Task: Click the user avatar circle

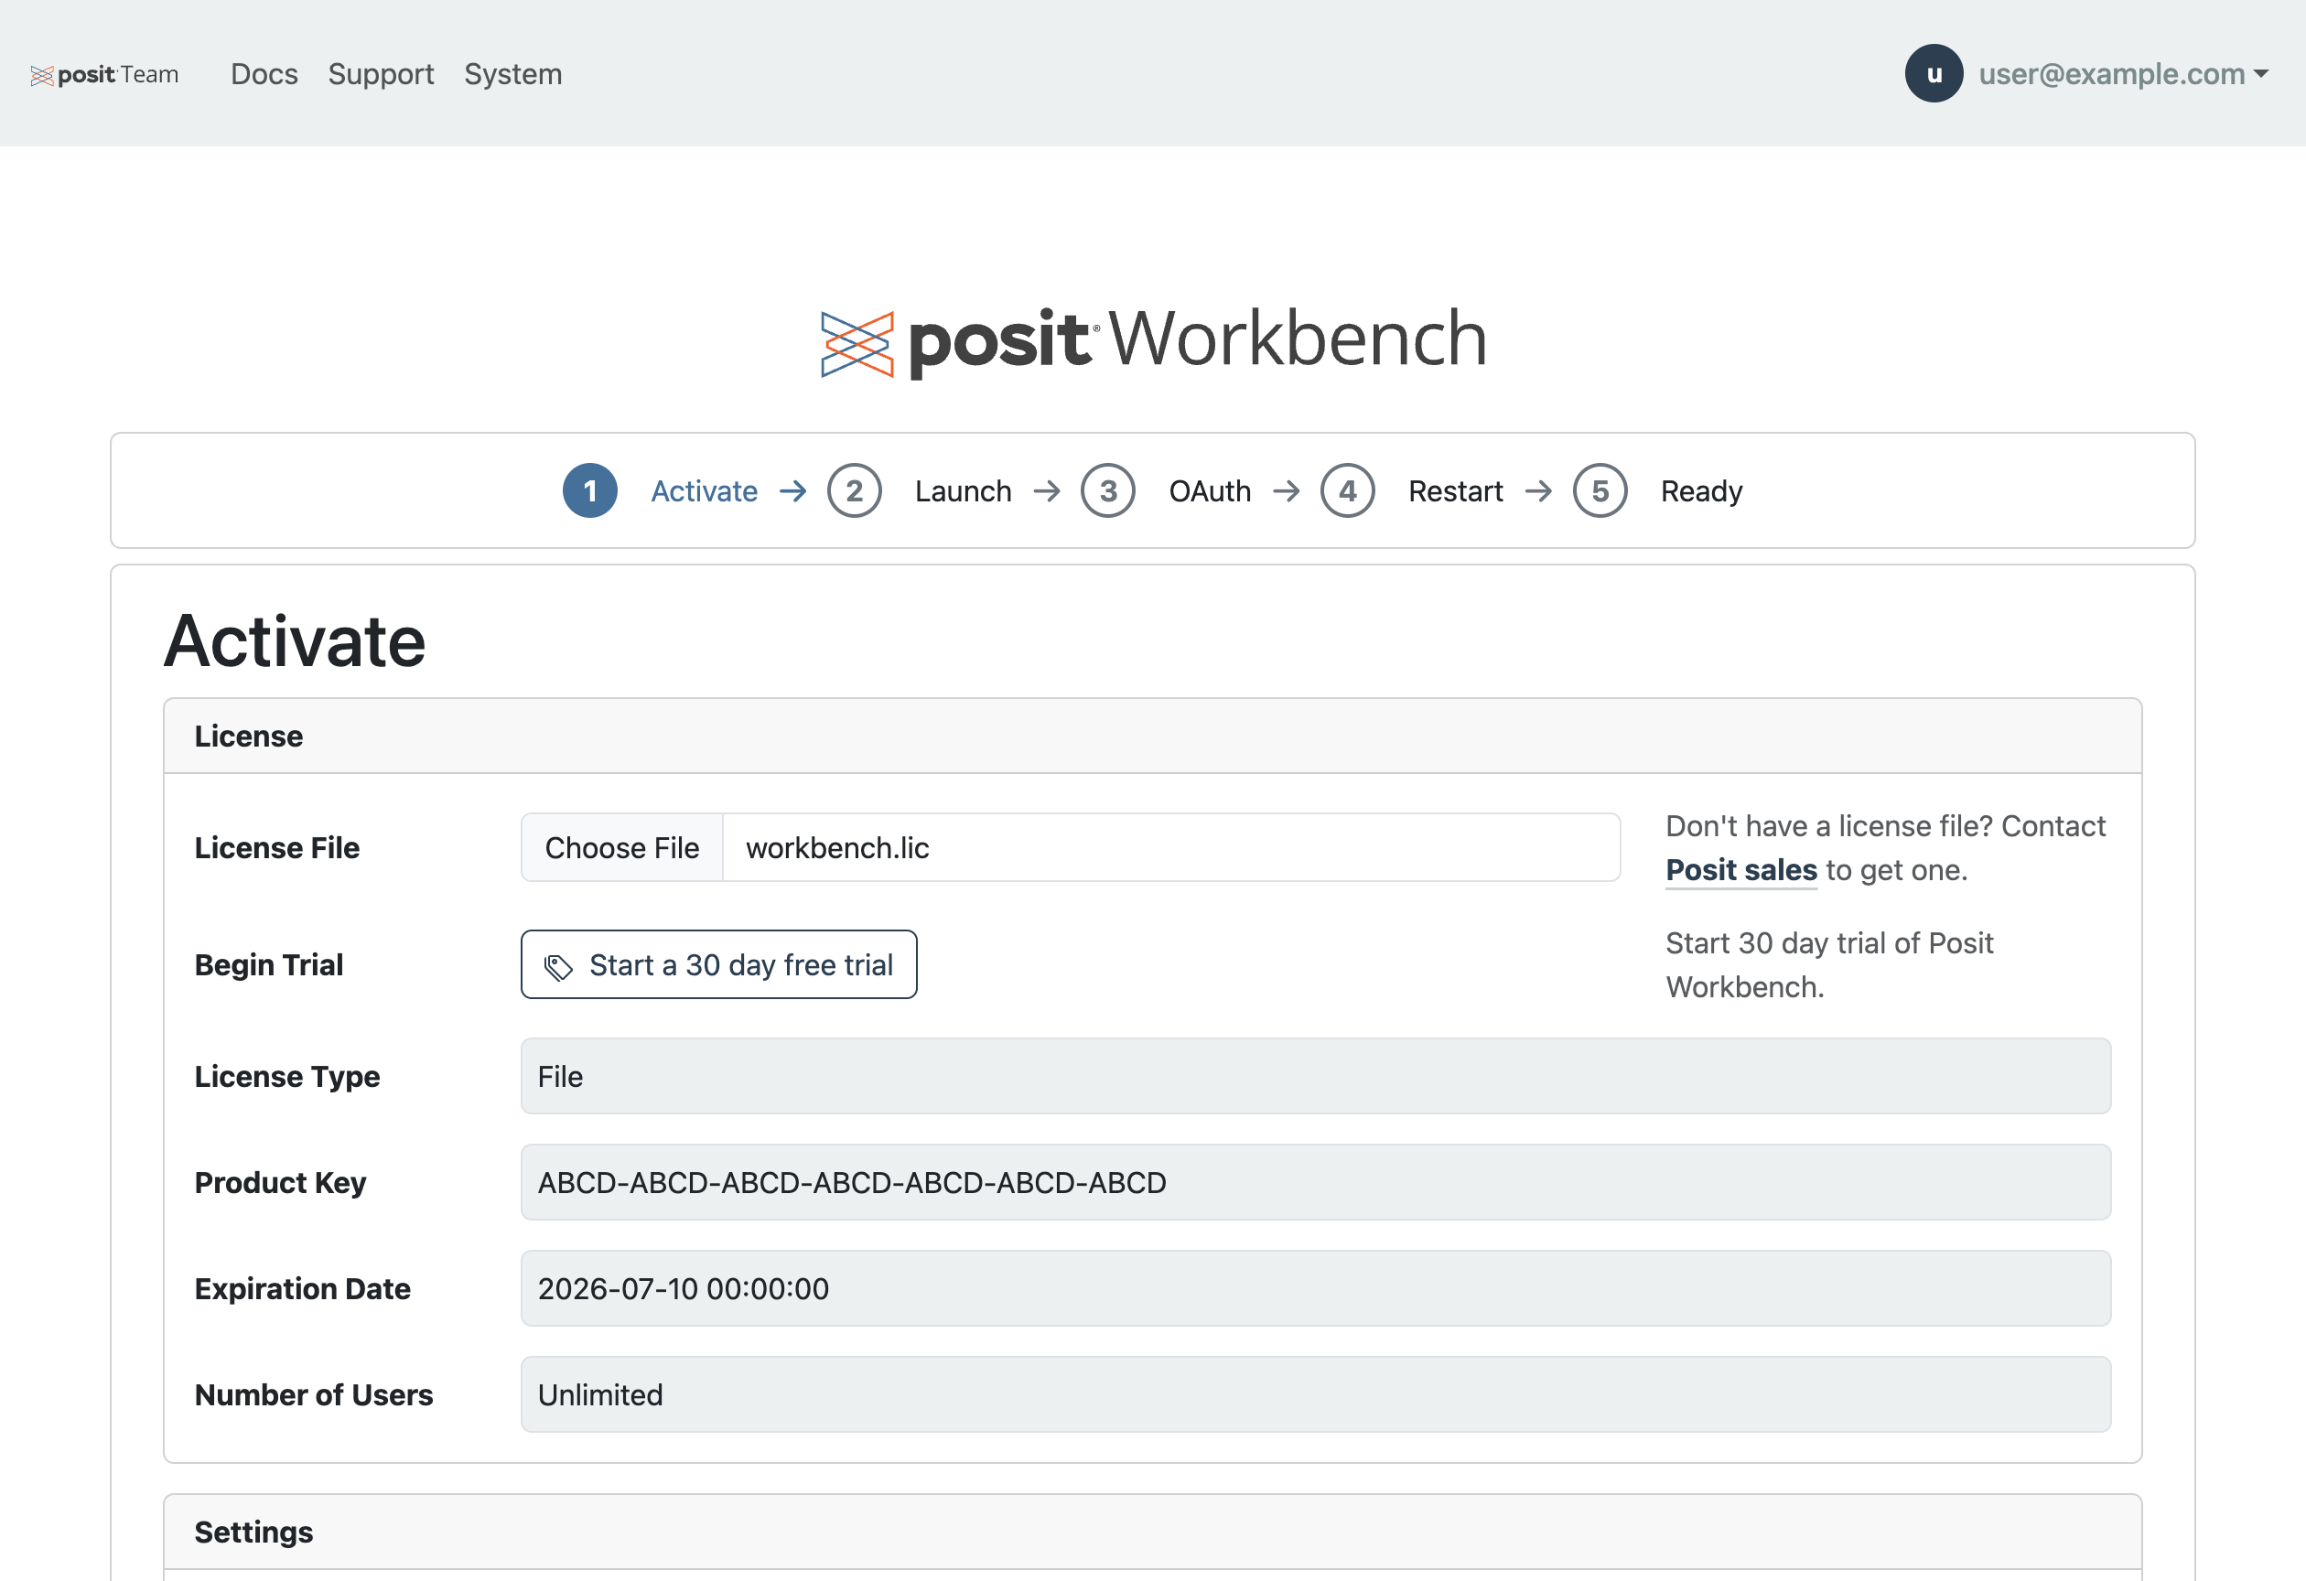Action: pyautogui.click(x=1933, y=73)
